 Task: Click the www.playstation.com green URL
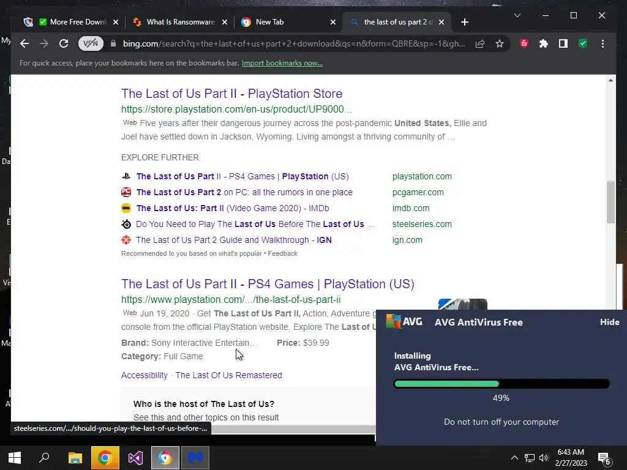pos(231,299)
